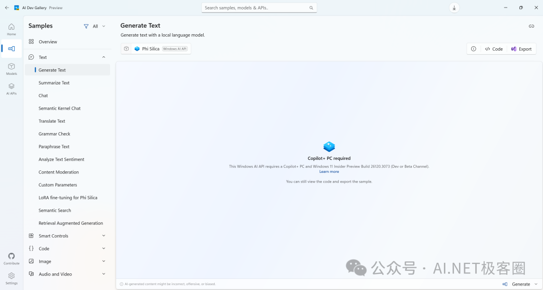Open the AI APIs section in sidebar
This screenshot has width=543, height=290.
(x=12, y=88)
